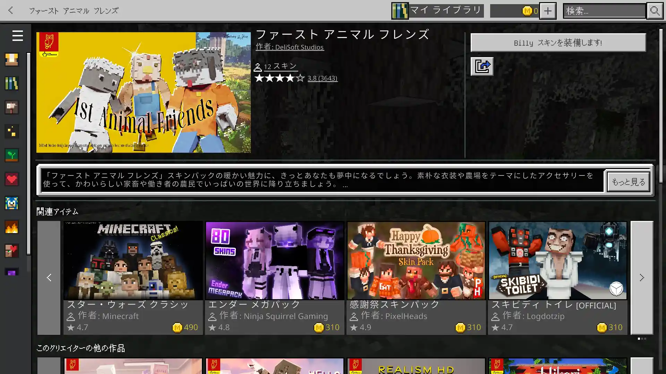Image resolution: width=666 pixels, height=374 pixels.
Task: Click the 310 price on Skibidi Toilet
Action: 610,328
